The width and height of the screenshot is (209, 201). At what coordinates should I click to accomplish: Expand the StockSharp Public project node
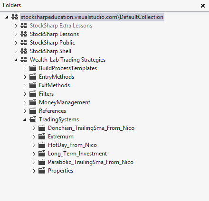pos(16,43)
